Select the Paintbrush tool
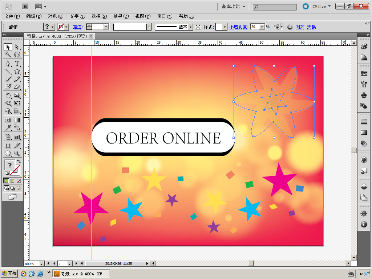The width and height of the screenshot is (372, 279). 8,79
